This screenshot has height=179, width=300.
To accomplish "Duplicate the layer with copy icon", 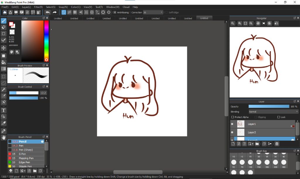I will (264, 144).
